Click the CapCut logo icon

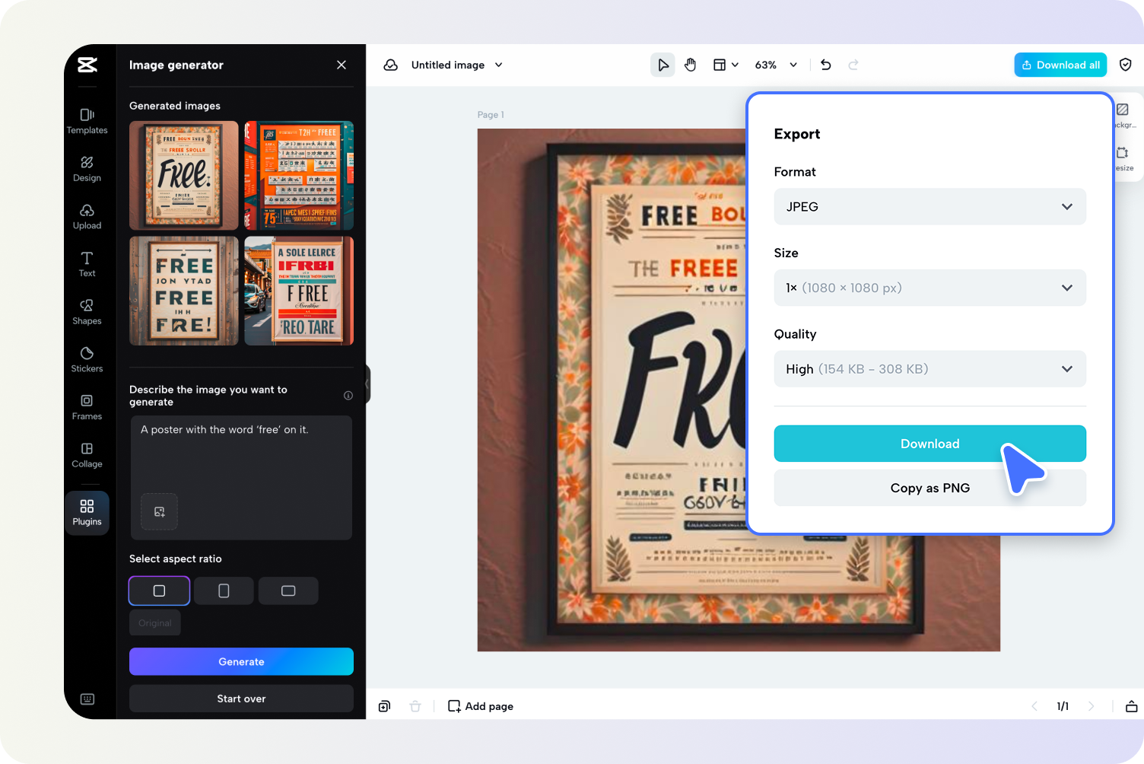(87, 65)
